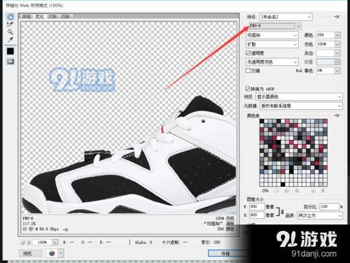Click the image width W input field

[256, 206]
